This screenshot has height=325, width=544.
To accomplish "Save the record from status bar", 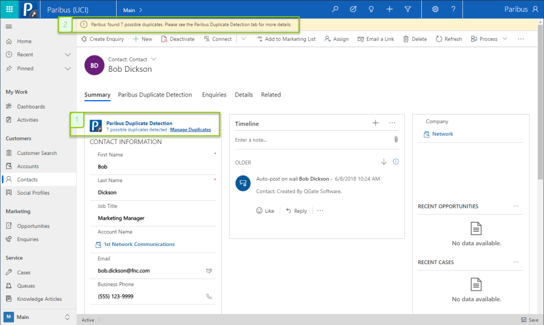I will coord(529,320).
